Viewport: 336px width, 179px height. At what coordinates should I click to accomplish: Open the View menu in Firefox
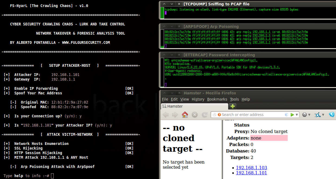[x=184, y=99]
